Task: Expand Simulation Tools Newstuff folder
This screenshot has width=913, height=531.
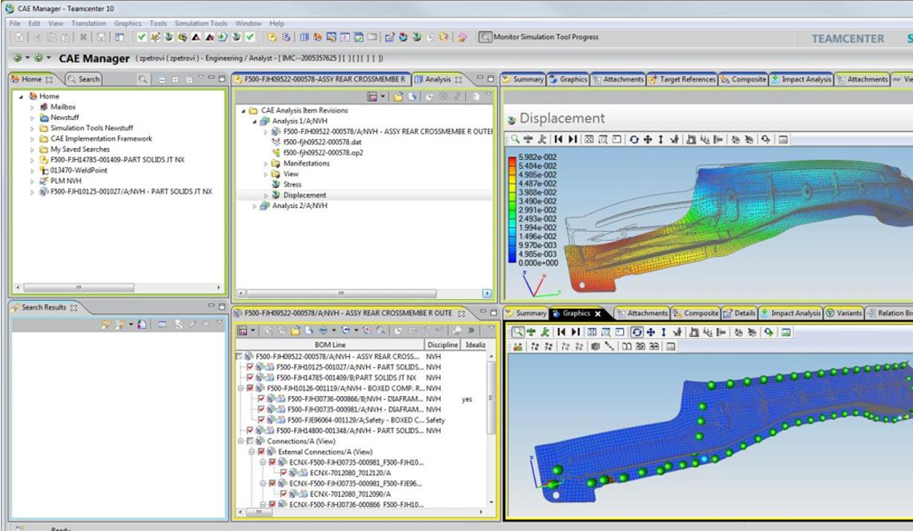Action: (32, 128)
